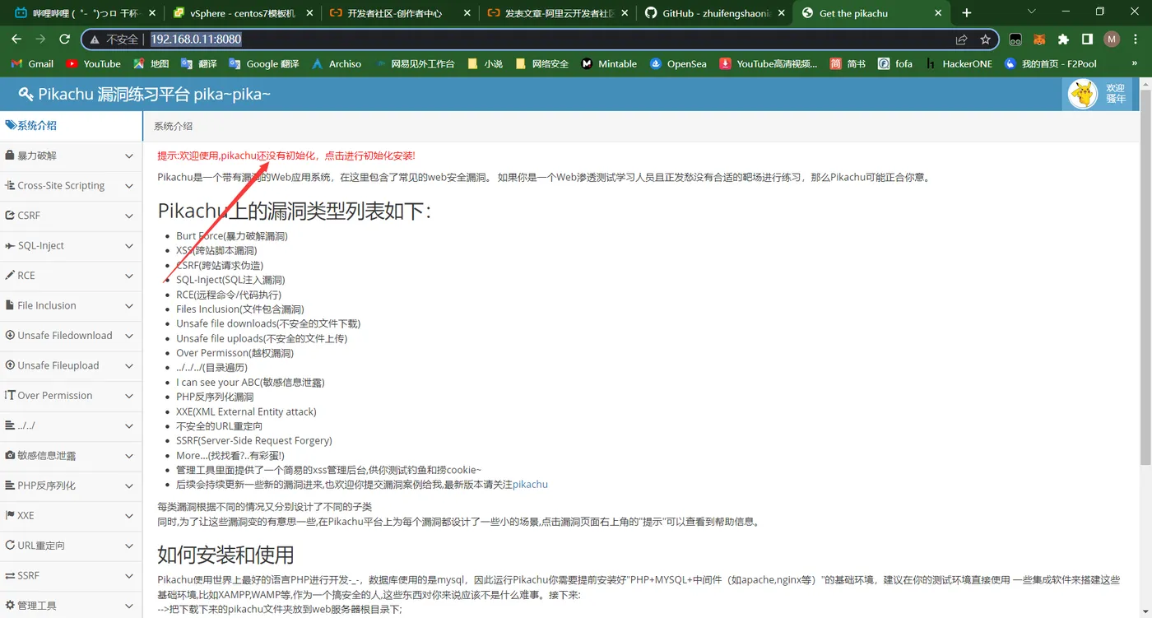Expand the File Inclusion section
The image size is (1152, 618).
pos(71,305)
